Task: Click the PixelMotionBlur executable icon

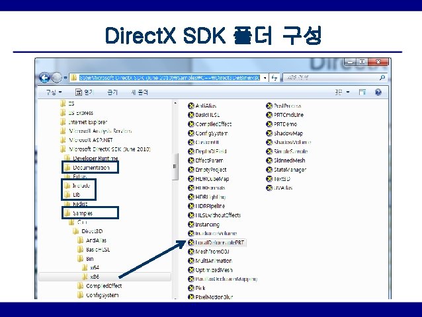Action: (191, 297)
